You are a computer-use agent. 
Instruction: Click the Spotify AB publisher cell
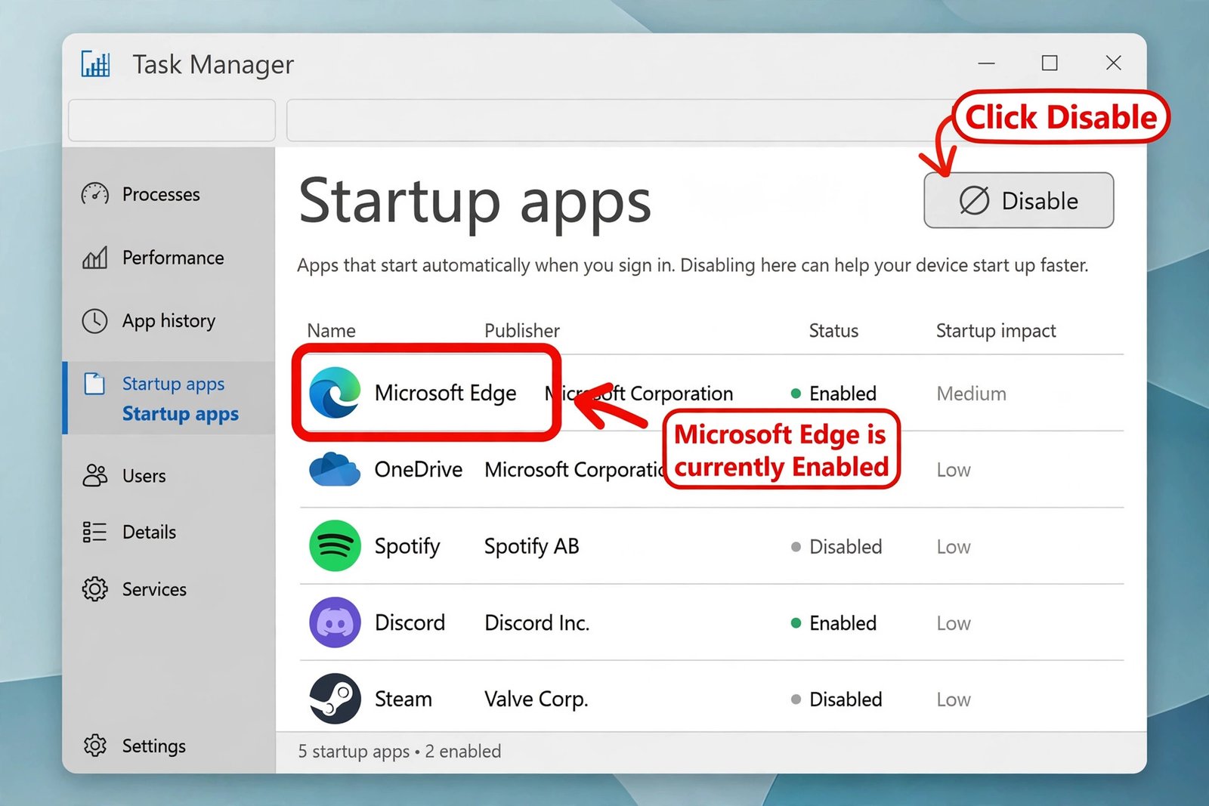(x=531, y=546)
